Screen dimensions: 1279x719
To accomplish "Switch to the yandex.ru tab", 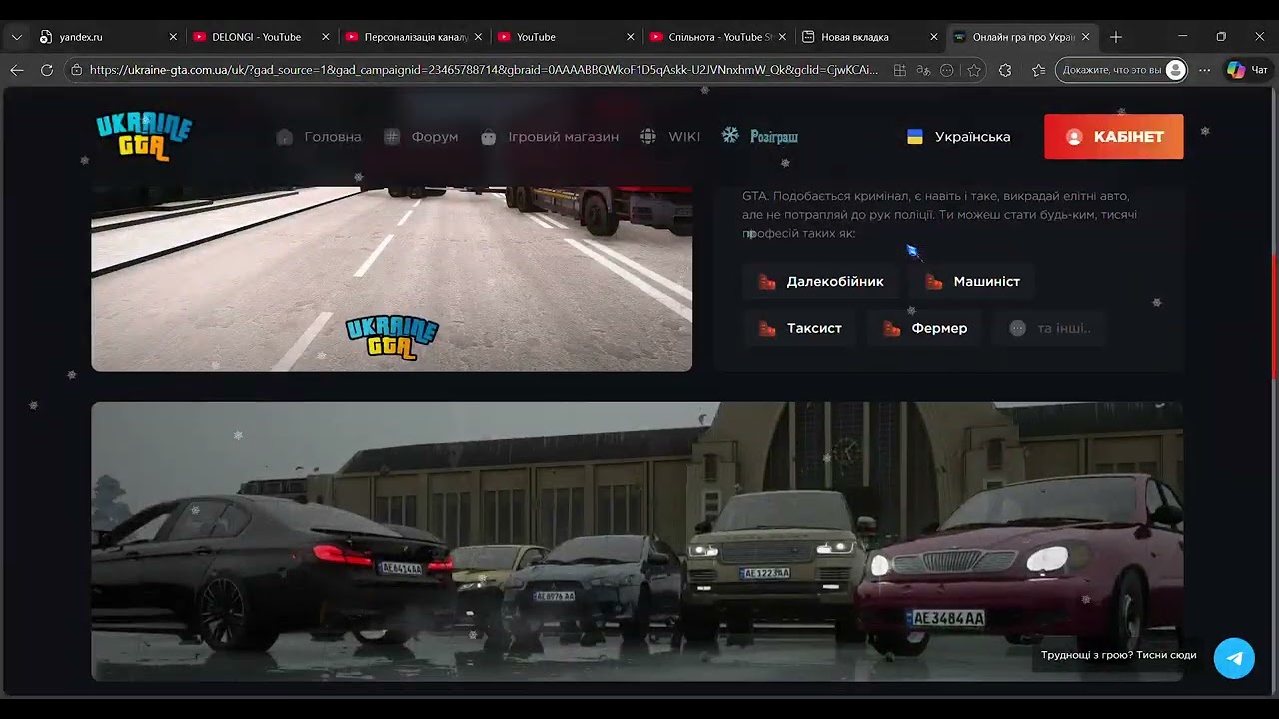I will (110, 37).
